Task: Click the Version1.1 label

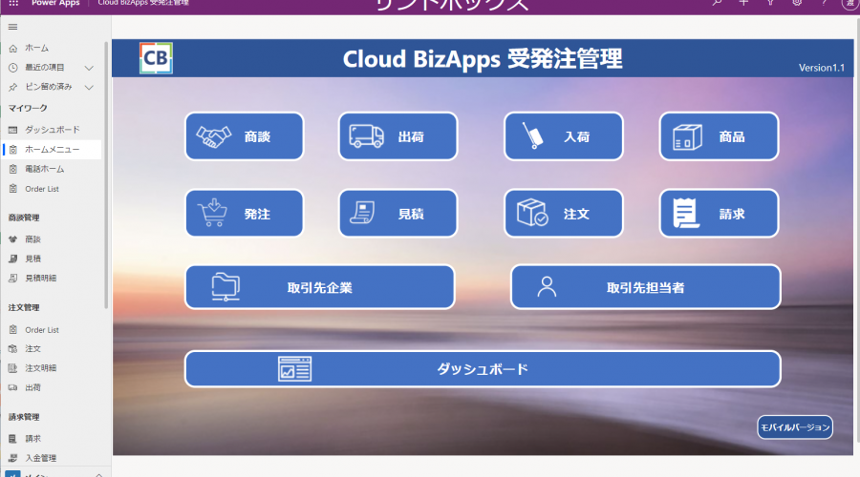Action: 821,68
